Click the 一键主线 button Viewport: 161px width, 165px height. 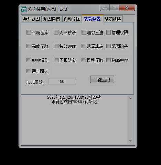[102, 79]
